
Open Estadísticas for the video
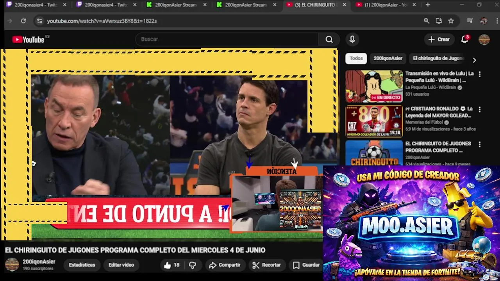coord(82,265)
